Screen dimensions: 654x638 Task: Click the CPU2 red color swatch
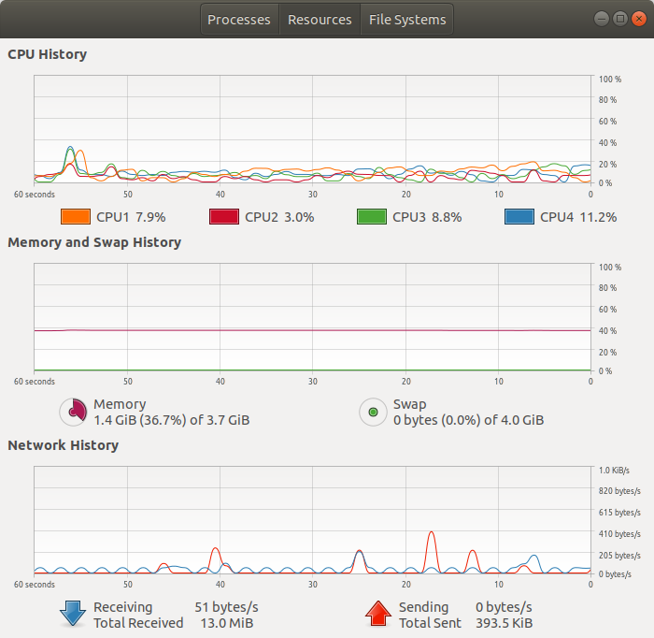(x=224, y=217)
